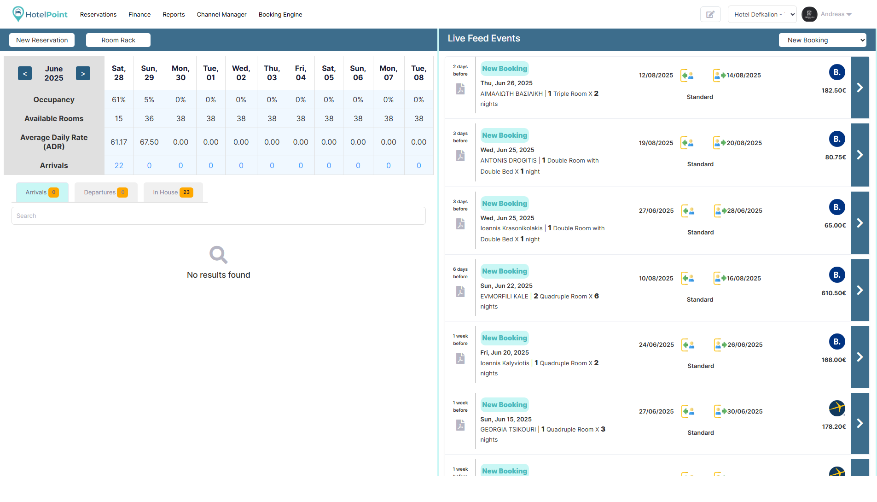
Task: Click check-out icon next to 26/06/2025
Action: pos(720,344)
